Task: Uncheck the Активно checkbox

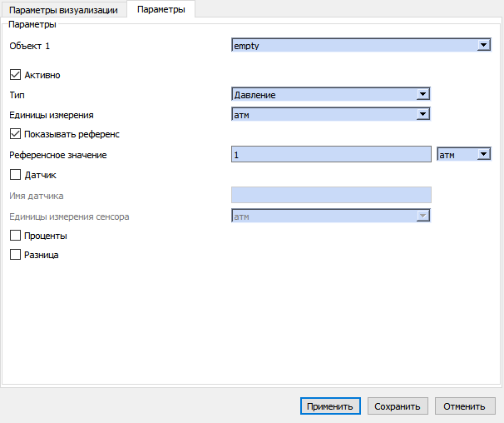Action: [x=15, y=75]
